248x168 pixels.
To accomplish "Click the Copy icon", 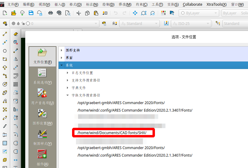I will pos(87,13).
